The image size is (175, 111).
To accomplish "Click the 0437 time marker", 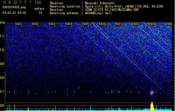I will tap(119, 24).
